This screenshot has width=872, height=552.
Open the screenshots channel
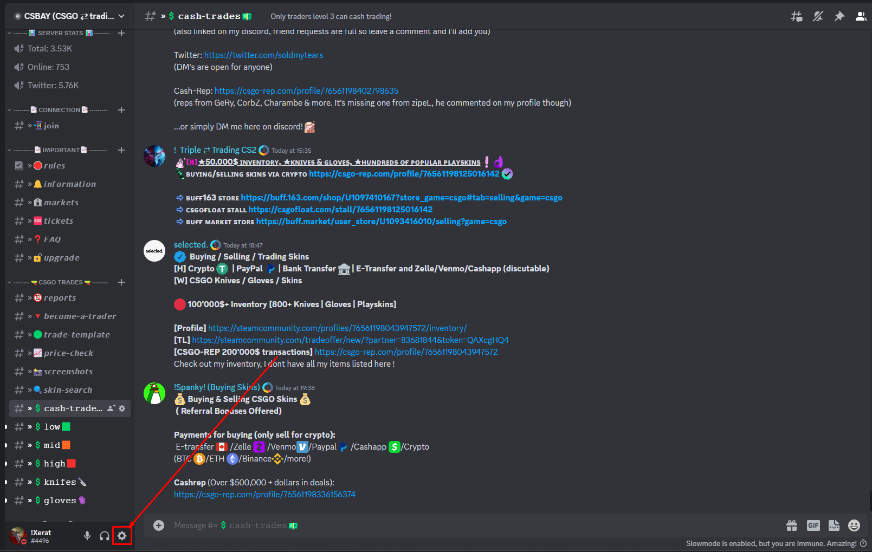[70, 372]
